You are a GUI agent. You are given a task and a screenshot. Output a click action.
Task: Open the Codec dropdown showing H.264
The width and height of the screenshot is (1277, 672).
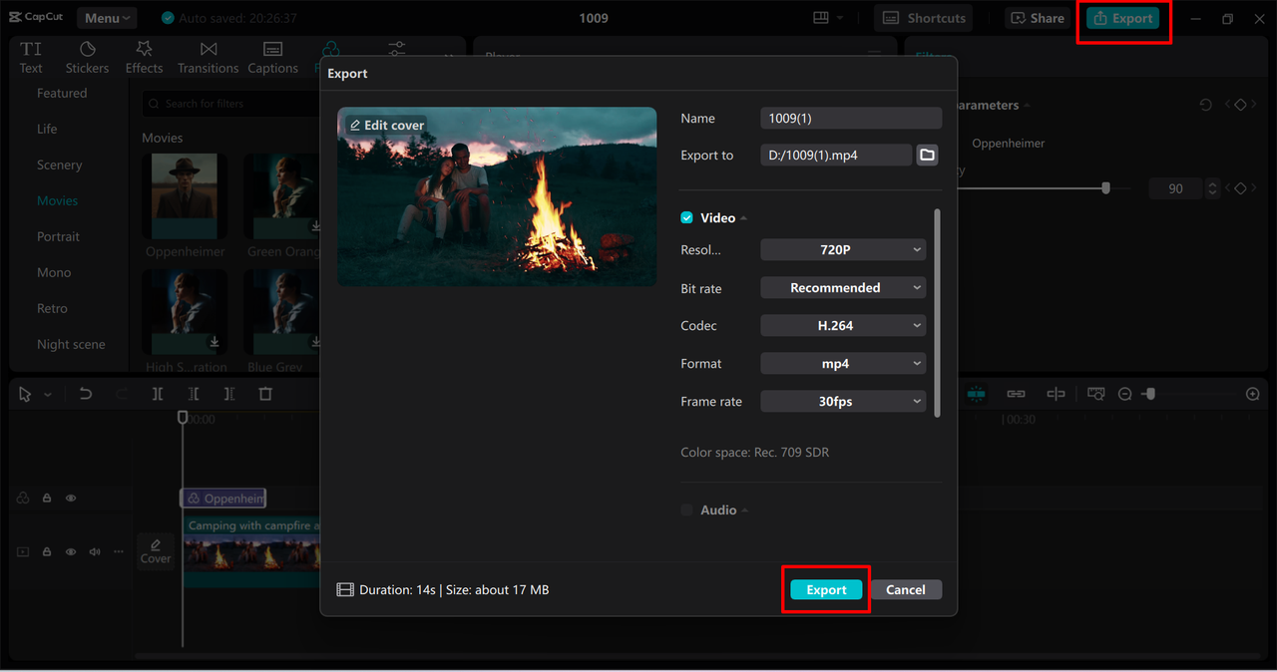843,325
